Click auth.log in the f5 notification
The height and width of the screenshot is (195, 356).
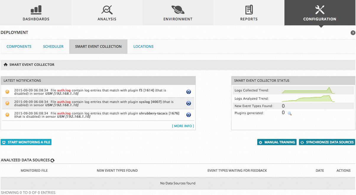click(64, 90)
